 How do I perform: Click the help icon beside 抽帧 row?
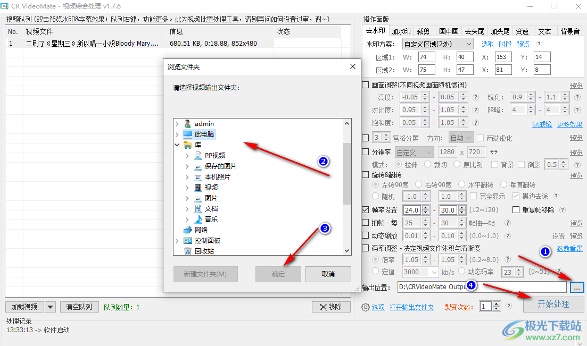[x=508, y=223]
